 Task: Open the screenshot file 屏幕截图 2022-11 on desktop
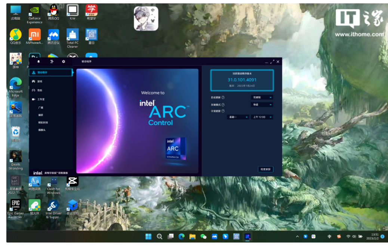pyautogui.click(x=16, y=185)
